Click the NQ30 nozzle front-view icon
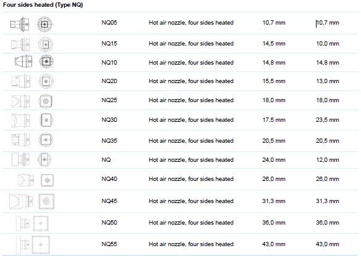 click(x=46, y=120)
